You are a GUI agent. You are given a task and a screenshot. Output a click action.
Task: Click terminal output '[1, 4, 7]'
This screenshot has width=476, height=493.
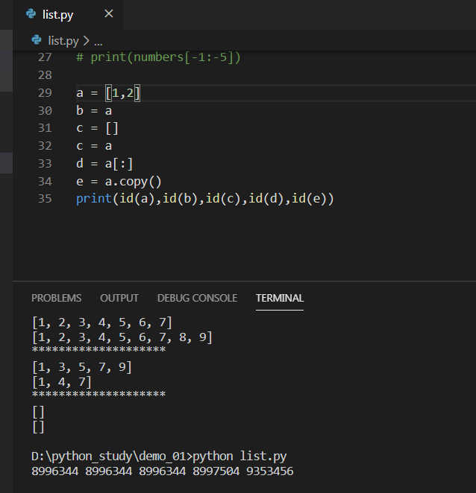[x=62, y=382]
